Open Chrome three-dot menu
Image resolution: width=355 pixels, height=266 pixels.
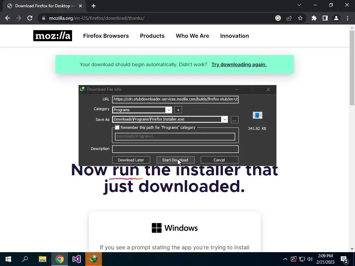[x=347, y=18]
